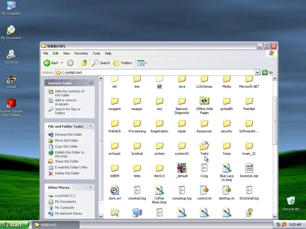Select the cmsetacl.log file icon
This screenshot has width=306, height=229.
(137, 190)
